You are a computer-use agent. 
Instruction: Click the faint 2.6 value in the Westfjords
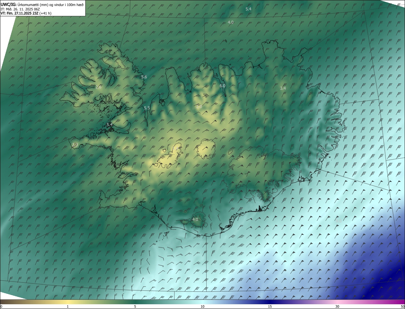98,87
